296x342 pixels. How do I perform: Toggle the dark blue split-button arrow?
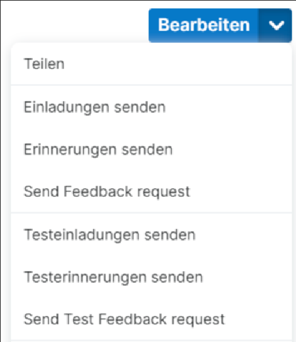(x=275, y=26)
